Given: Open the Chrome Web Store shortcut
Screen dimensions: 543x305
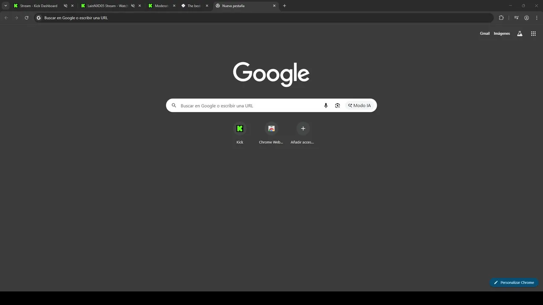Looking at the screenshot, I should coord(271,133).
